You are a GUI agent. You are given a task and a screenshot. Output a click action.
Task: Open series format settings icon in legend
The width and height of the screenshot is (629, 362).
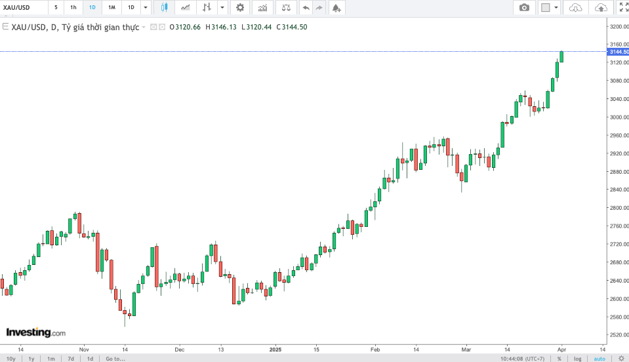[x=161, y=28]
